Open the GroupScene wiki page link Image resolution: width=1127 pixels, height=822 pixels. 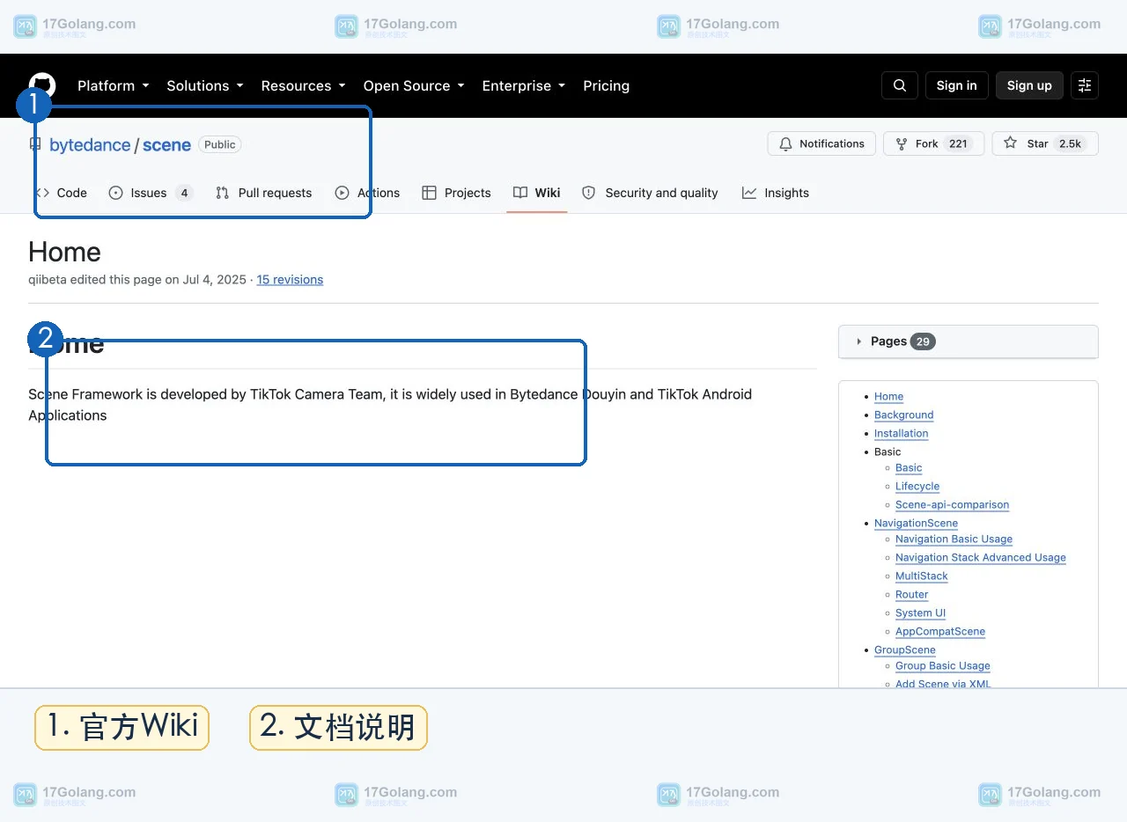coord(904,650)
